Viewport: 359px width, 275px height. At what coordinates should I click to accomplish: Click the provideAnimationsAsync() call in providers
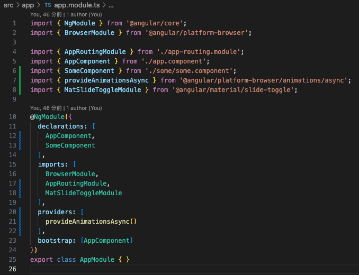[x=91, y=222]
